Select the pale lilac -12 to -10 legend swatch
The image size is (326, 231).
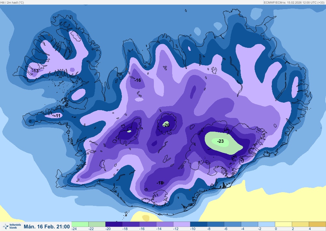pos(182,224)
